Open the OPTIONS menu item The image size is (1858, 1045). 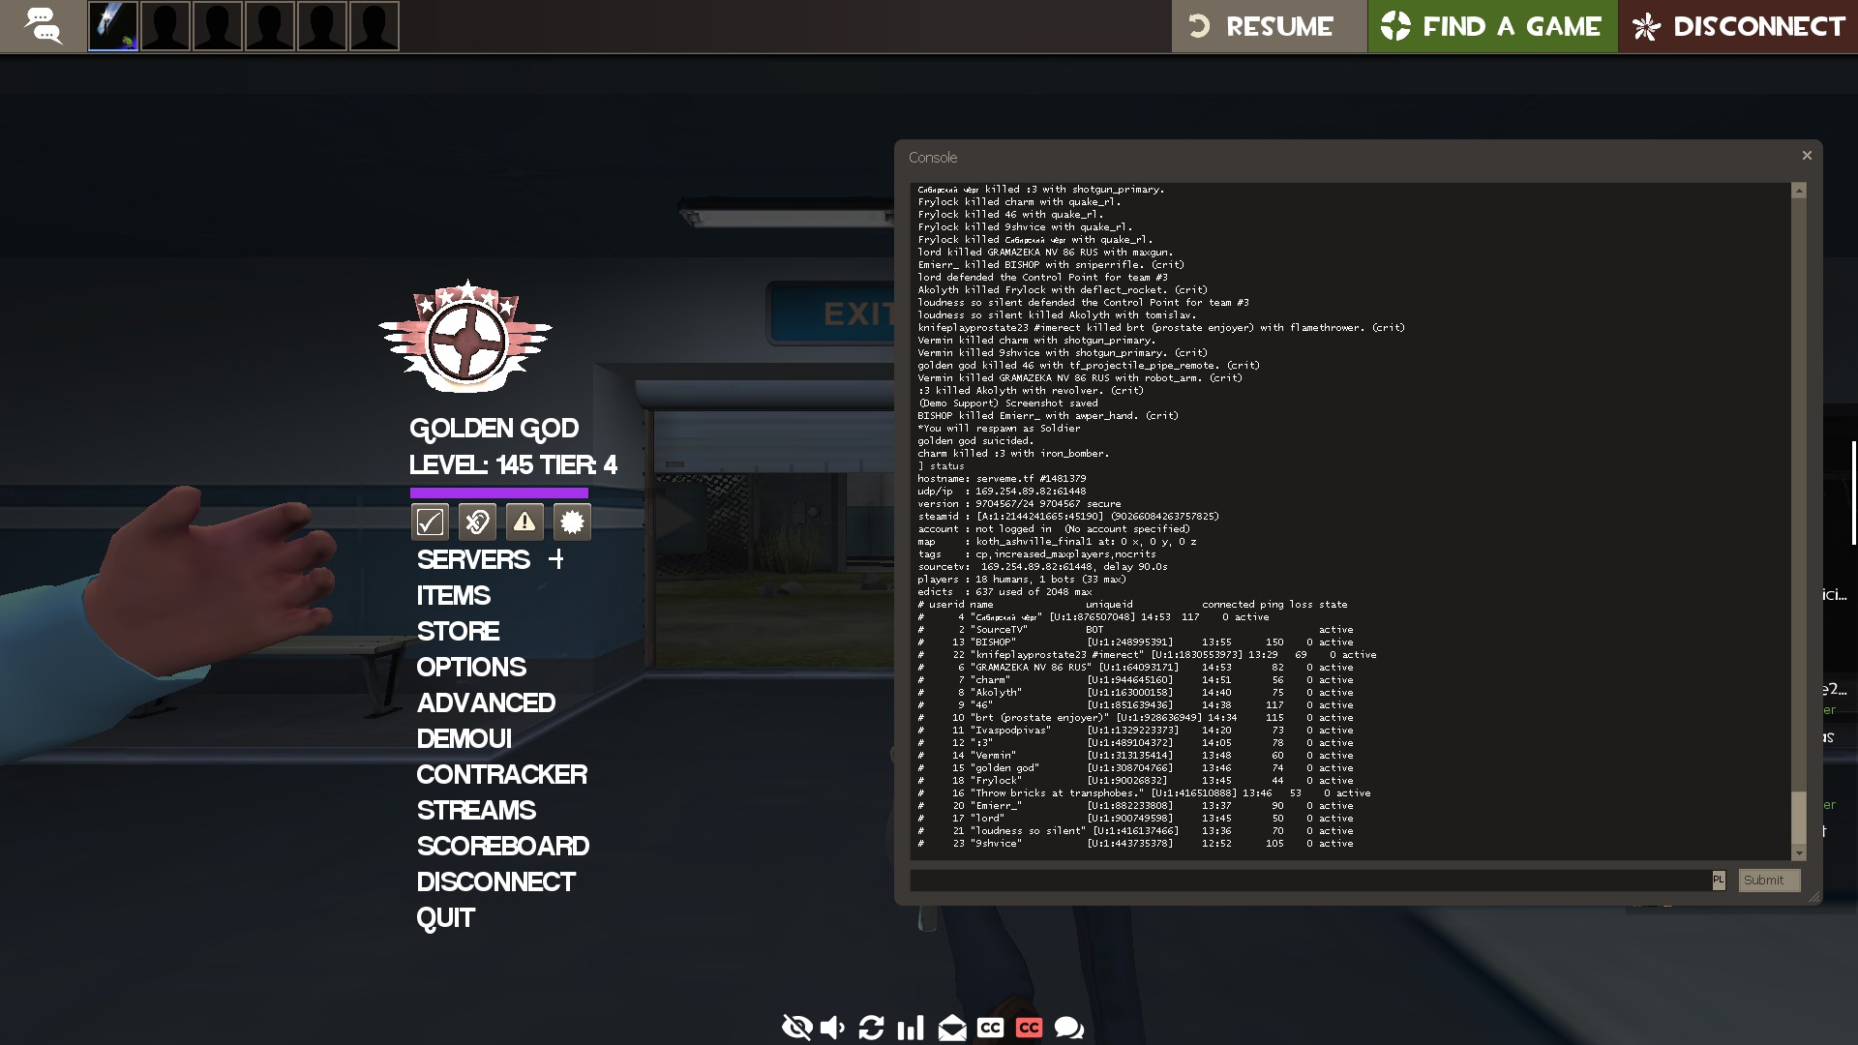[x=471, y=668]
